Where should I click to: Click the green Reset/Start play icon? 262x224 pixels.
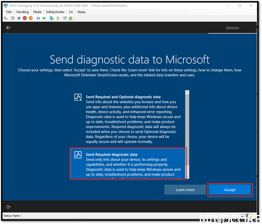[x=43, y=18]
